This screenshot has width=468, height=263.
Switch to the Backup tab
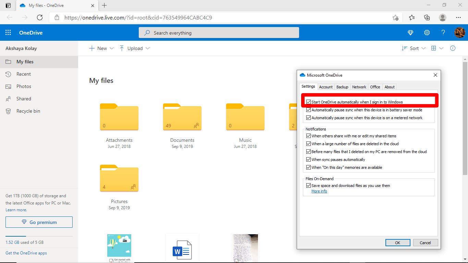(342, 87)
